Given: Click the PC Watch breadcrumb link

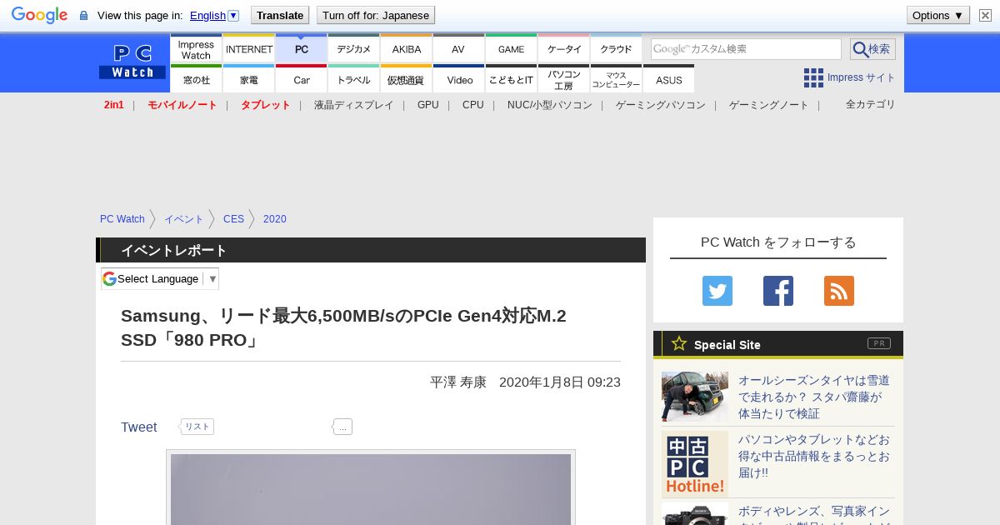Looking at the screenshot, I should [x=122, y=219].
